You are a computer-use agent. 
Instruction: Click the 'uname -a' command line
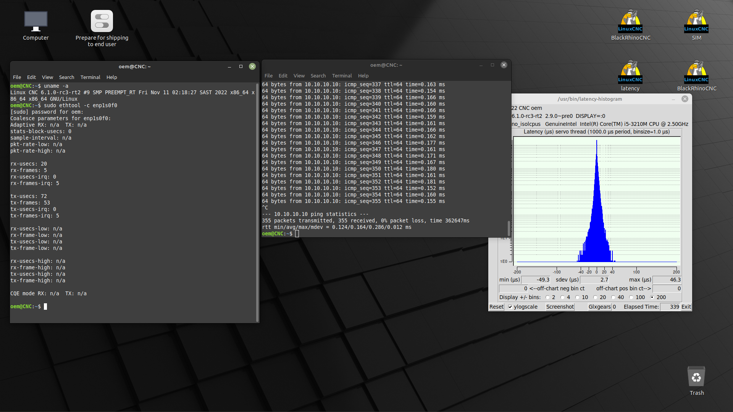click(39, 86)
